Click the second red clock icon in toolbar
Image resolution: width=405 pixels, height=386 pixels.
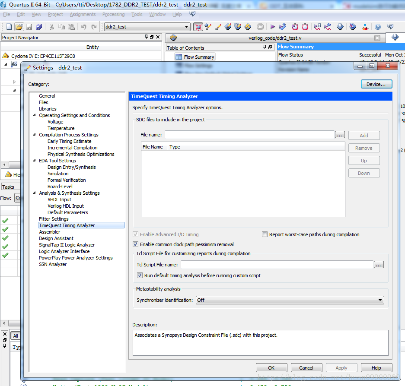(x=305, y=27)
